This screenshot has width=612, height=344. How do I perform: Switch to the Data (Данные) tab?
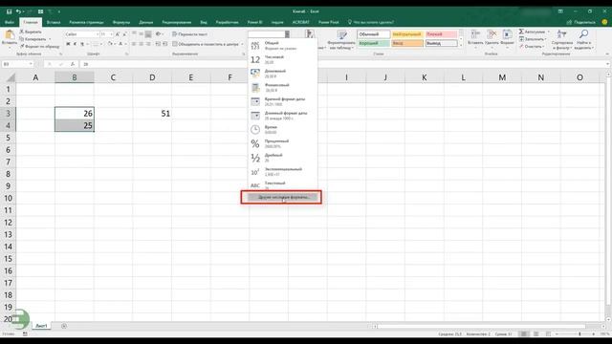[146, 22]
